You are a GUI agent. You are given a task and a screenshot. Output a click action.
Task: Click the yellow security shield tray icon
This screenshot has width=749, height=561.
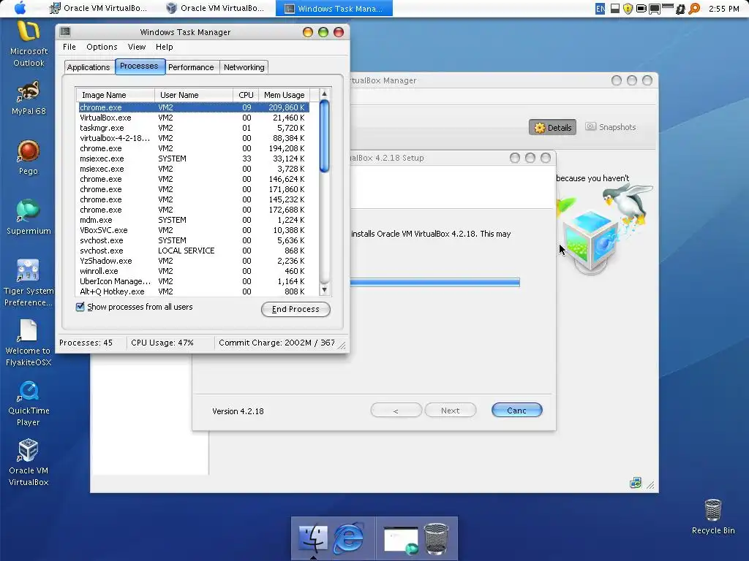628,9
